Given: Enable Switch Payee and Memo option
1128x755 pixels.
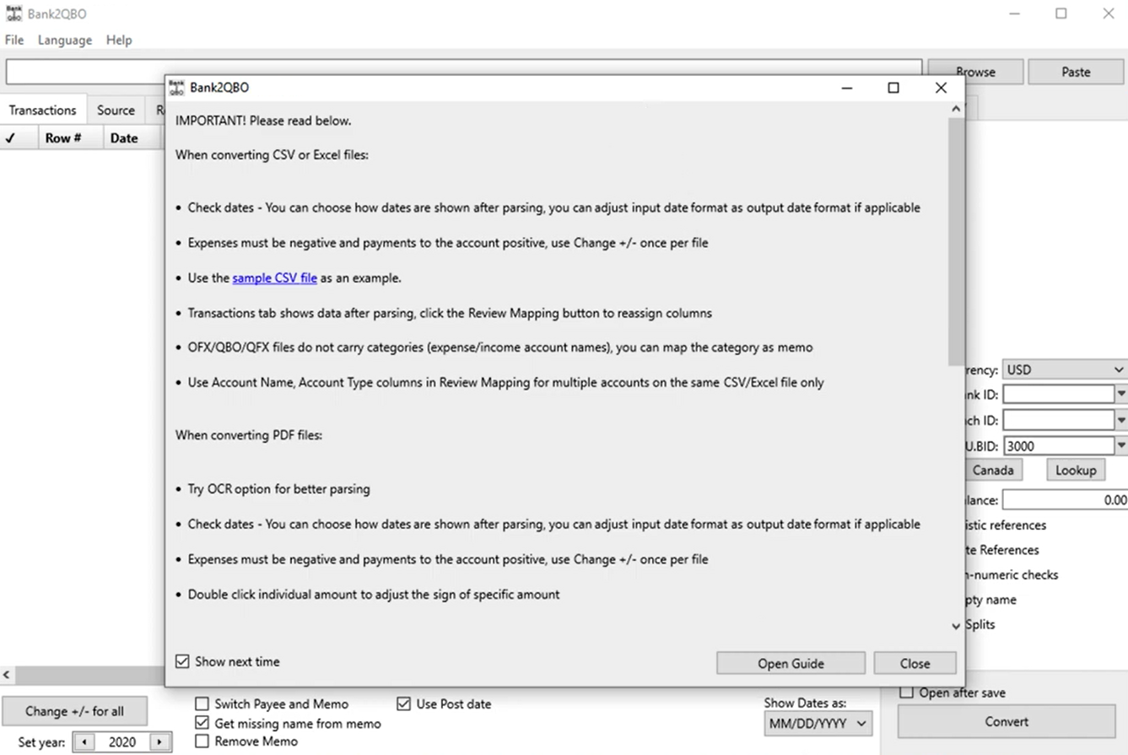Looking at the screenshot, I should [x=202, y=704].
